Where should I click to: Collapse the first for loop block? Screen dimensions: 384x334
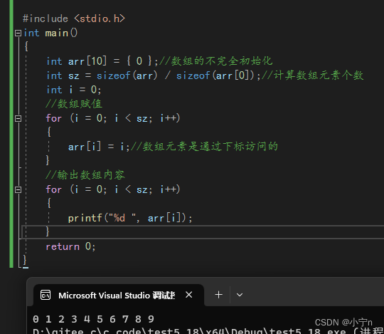tap(18, 119)
